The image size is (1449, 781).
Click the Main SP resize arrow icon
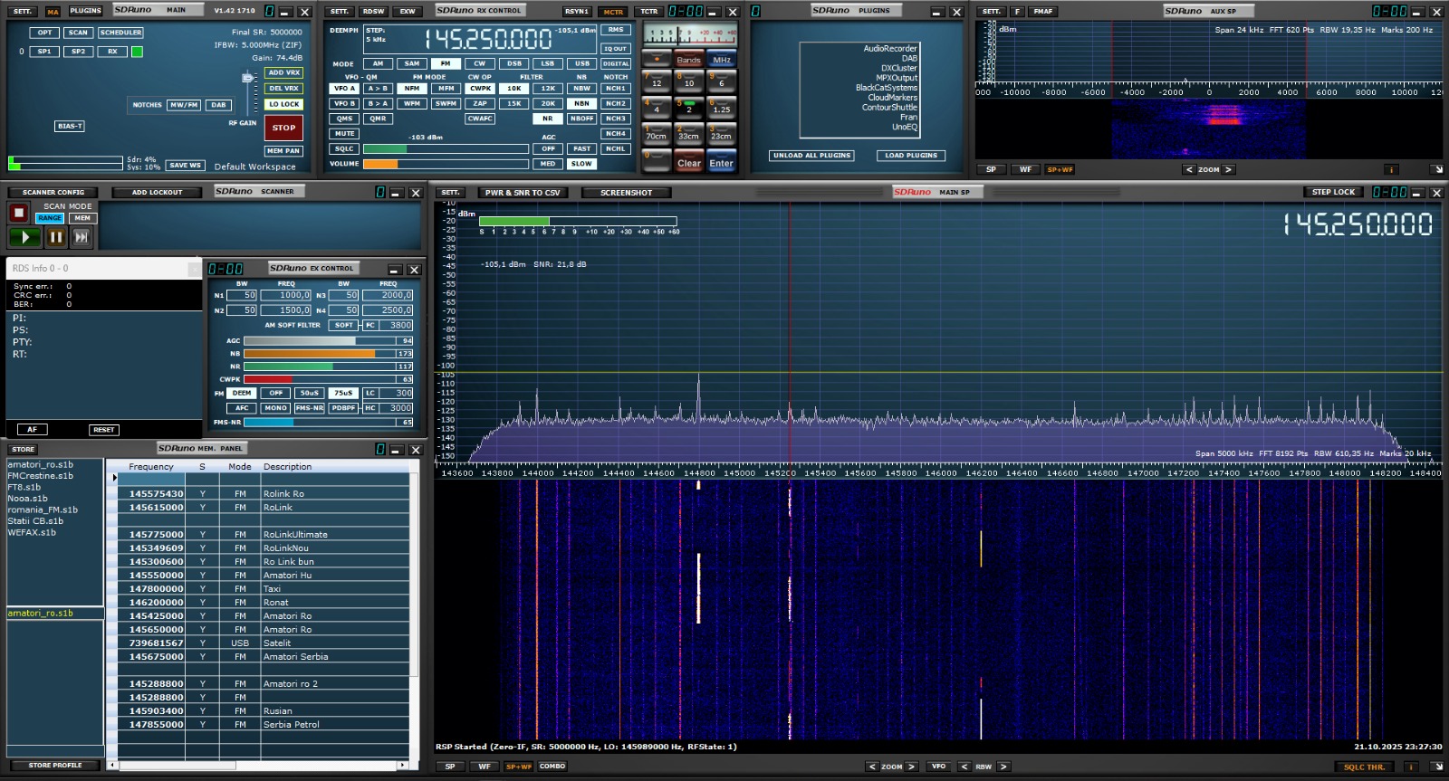(1437, 767)
